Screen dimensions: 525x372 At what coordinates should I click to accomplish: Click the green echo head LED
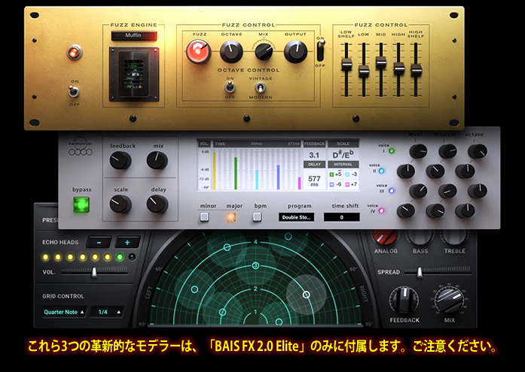pyautogui.click(x=120, y=257)
